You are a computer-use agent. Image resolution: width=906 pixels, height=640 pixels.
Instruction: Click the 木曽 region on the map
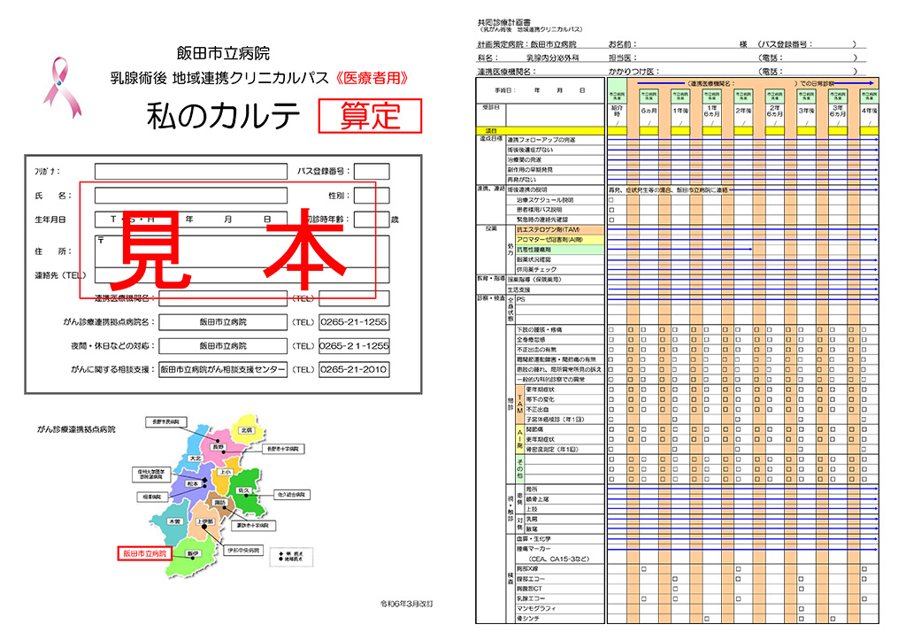173,522
